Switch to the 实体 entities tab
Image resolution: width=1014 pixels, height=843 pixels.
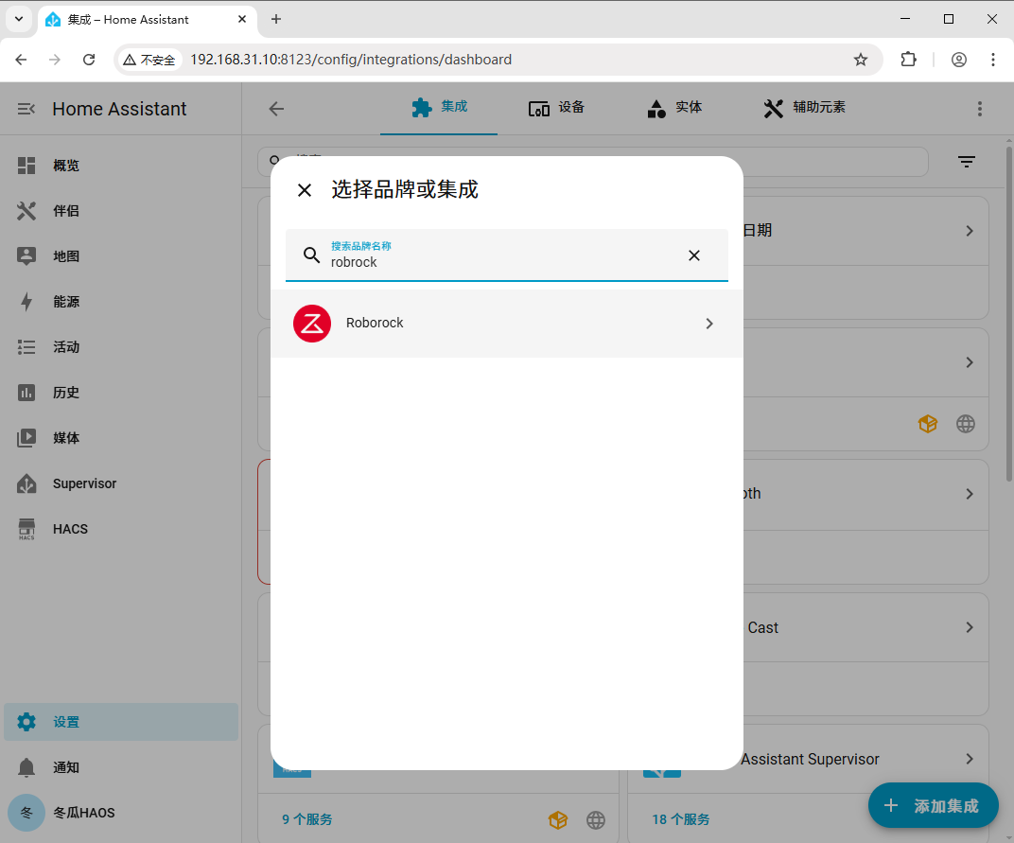tap(673, 108)
